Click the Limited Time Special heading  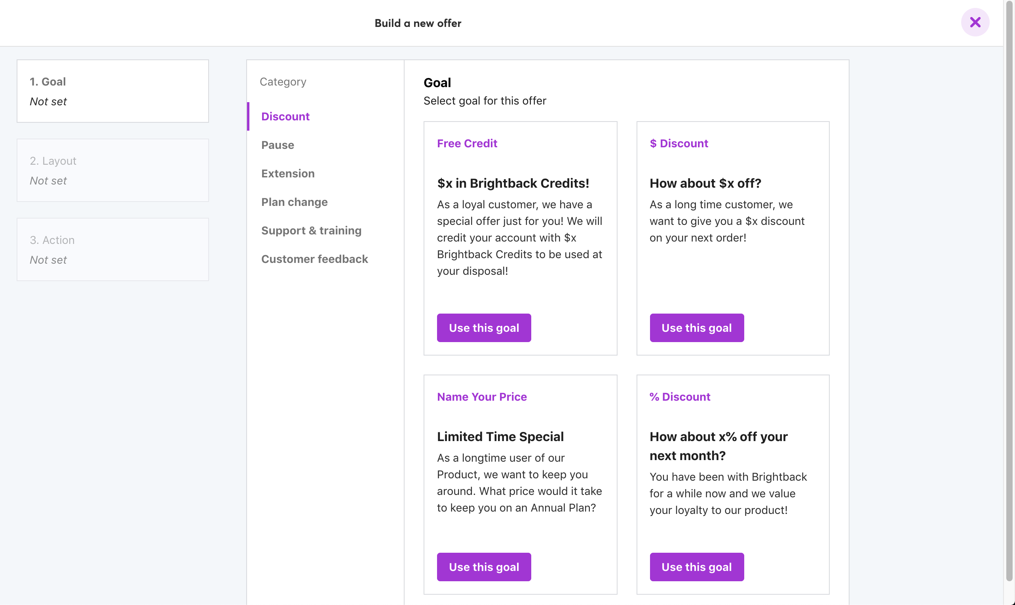(500, 437)
